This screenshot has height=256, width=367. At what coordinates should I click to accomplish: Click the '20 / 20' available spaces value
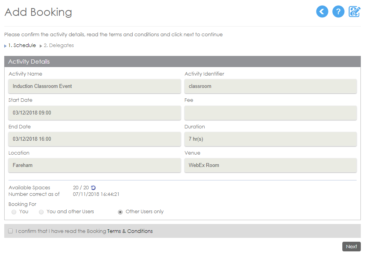click(x=81, y=188)
